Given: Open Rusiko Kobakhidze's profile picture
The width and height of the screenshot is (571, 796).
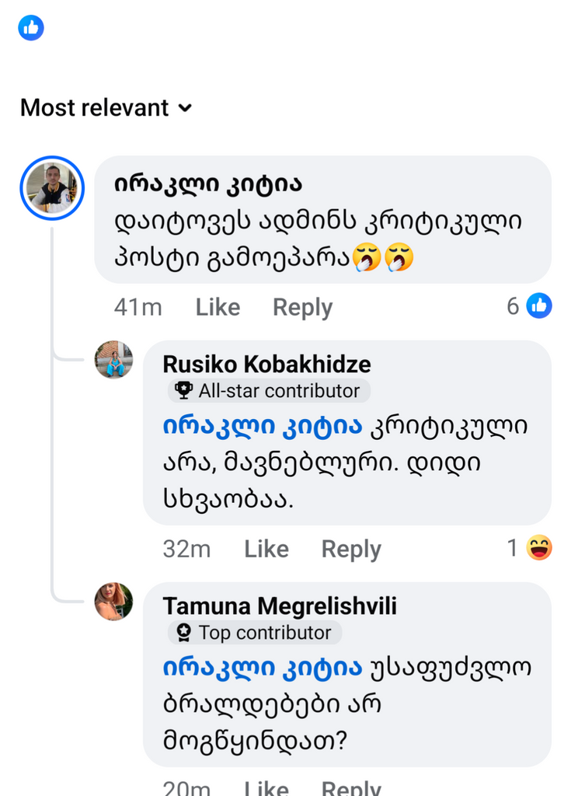Looking at the screenshot, I should click(113, 360).
